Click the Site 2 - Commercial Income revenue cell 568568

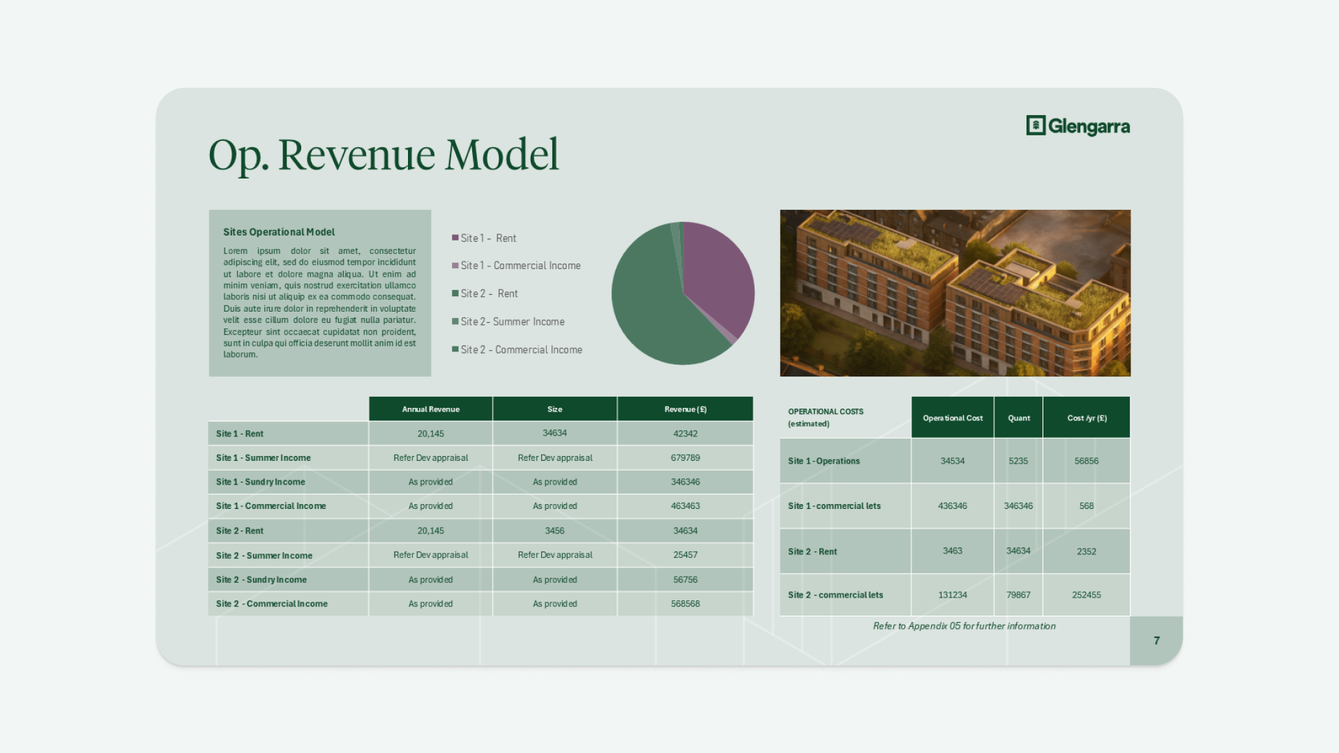coord(685,604)
